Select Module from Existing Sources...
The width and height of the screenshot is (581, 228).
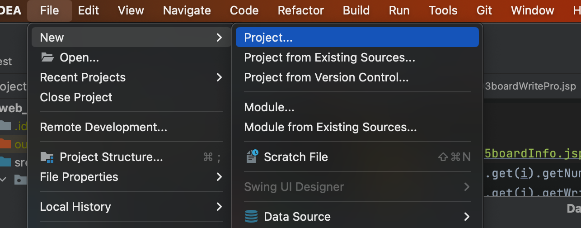point(330,127)
